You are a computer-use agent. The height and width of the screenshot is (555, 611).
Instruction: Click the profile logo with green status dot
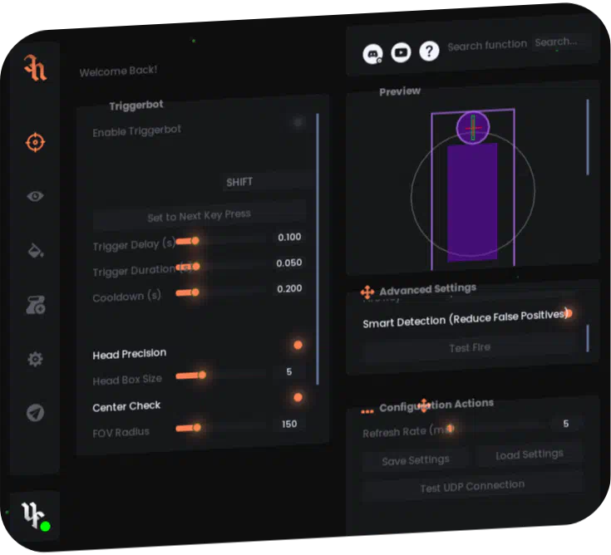pyautogui.click(x=34, y=515)
